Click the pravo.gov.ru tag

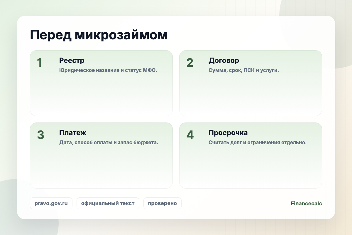click(x=51, y=203)
